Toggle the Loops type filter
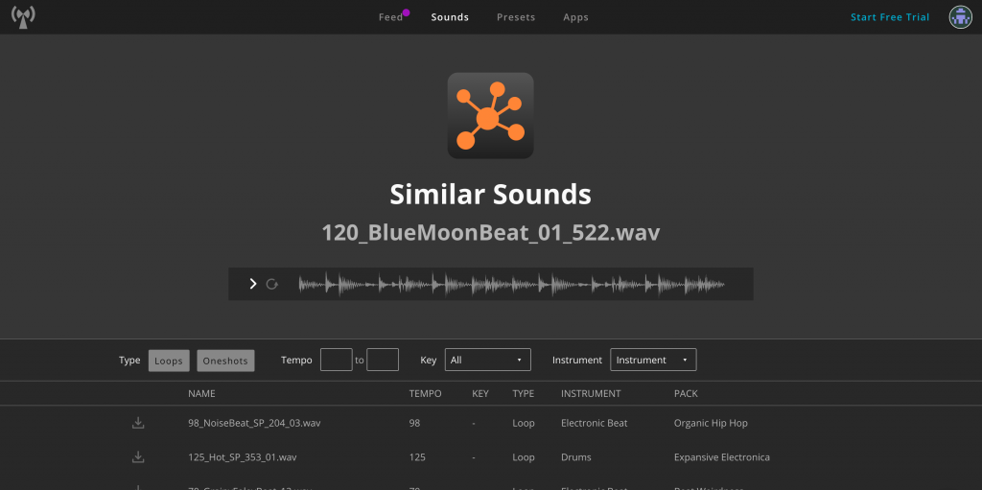 [169, 361]
